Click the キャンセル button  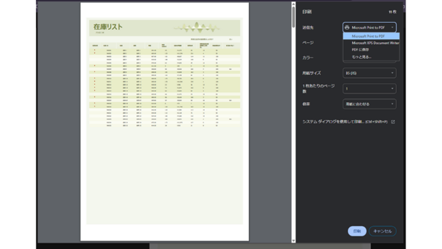[x=382, y=231]
